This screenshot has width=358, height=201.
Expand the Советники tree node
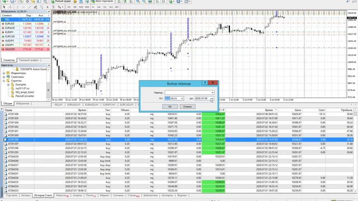click(x=4, y=77)
